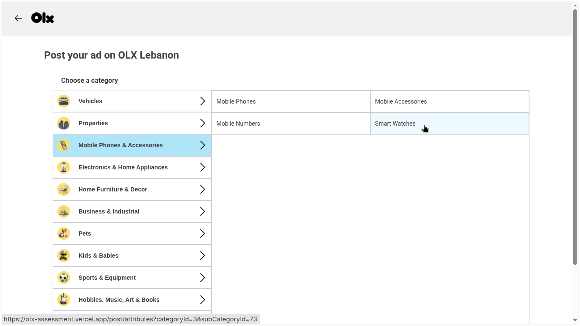Expand the Kids & Babies chevron

[x=203, y=256]
